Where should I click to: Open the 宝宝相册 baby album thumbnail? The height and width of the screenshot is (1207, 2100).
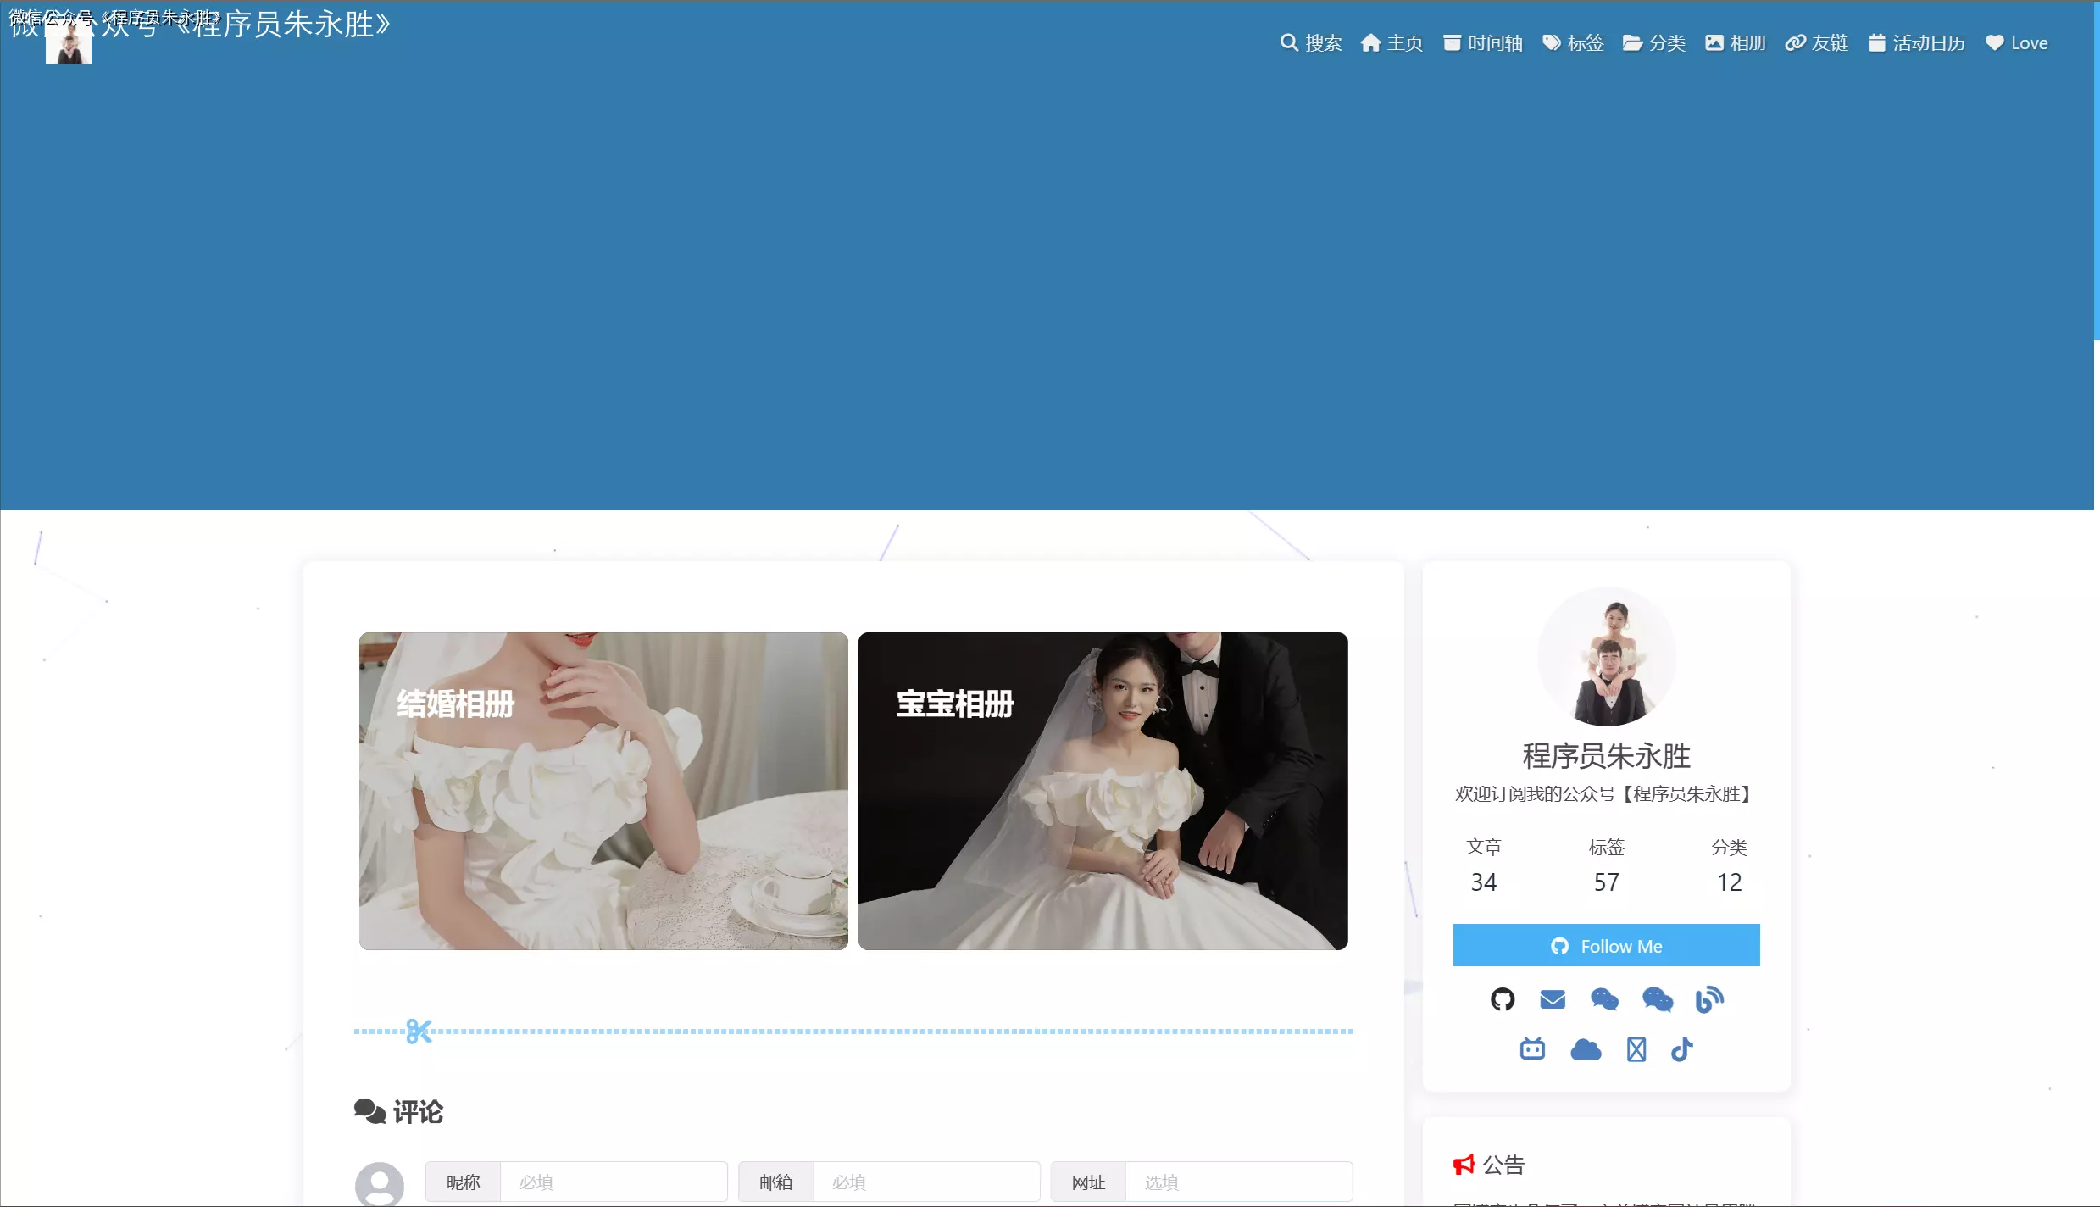[x=1102, y=790]
